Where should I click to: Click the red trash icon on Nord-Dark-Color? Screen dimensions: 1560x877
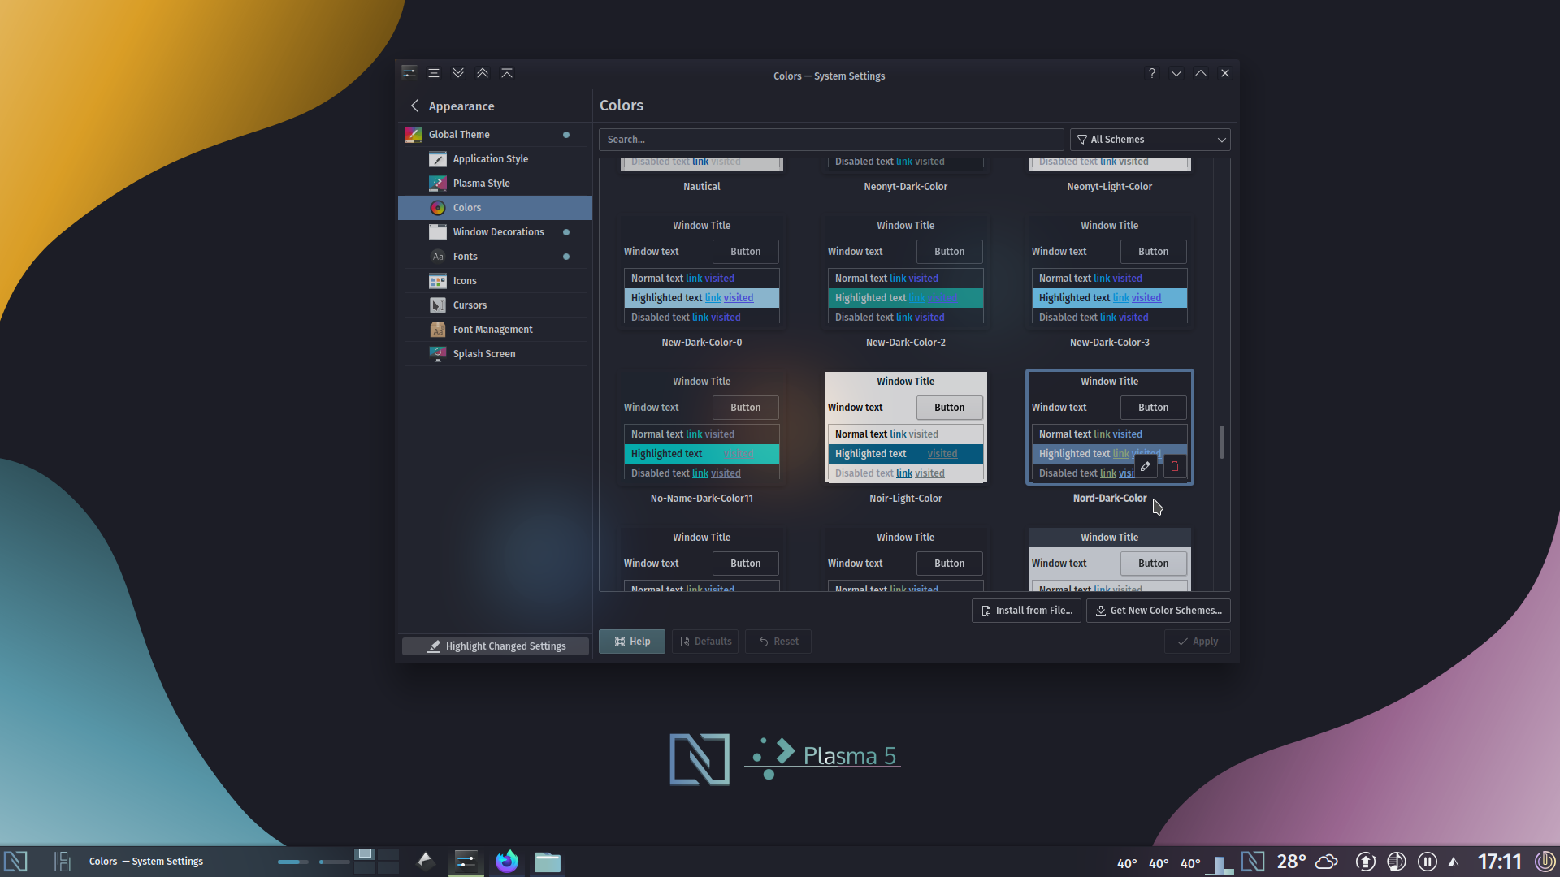coord(1175,466)
